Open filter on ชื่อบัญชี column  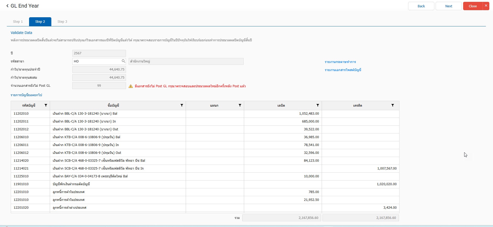[182, 105]
